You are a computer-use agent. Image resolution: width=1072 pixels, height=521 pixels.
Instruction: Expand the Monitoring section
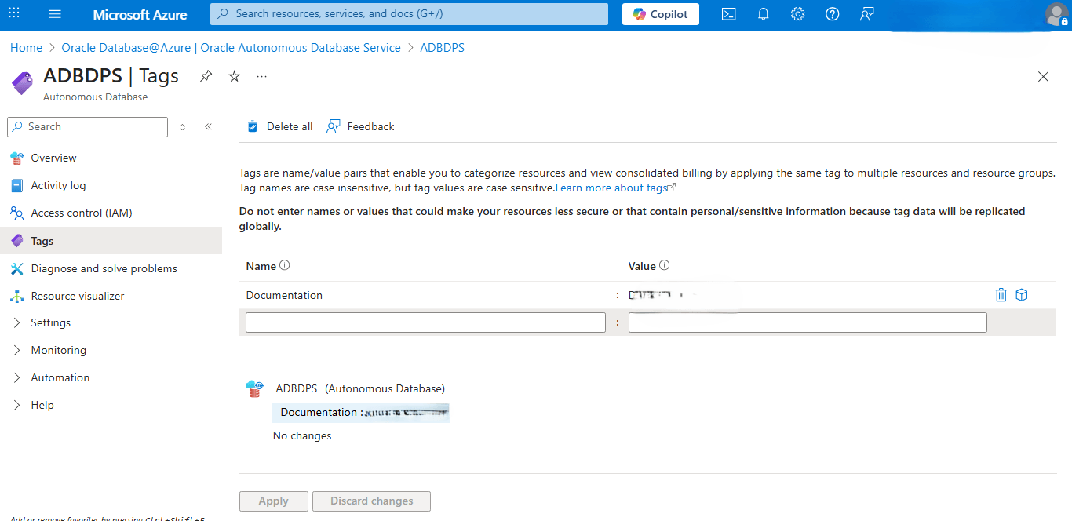57,349
